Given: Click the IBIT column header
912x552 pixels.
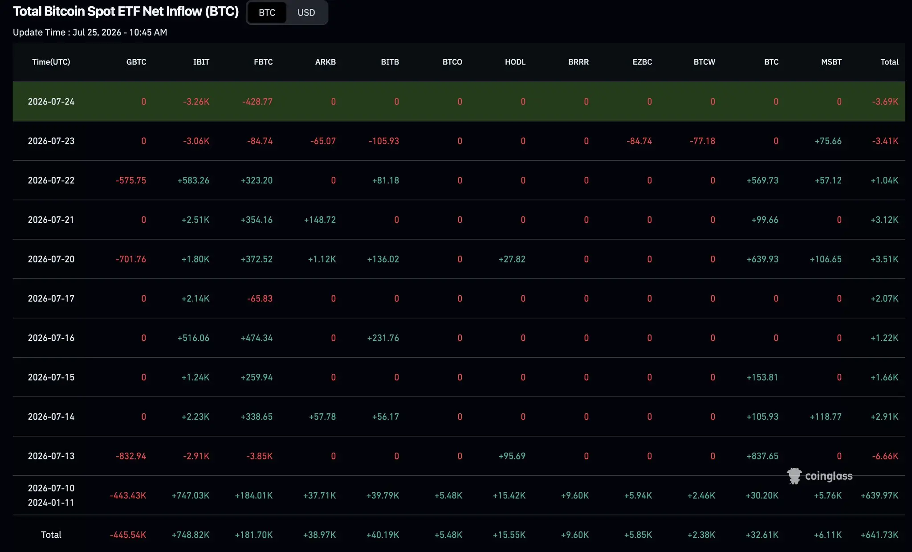Looking at the screenshot, I should [201, 62].
